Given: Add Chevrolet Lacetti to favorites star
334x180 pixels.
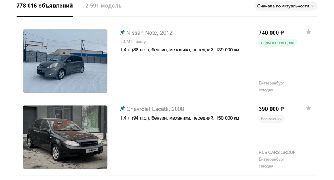Looking at the screenshot, I should [308, 108].
